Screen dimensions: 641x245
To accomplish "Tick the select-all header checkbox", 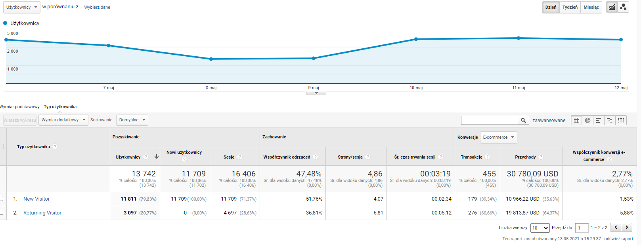I will tap(1, 146).
